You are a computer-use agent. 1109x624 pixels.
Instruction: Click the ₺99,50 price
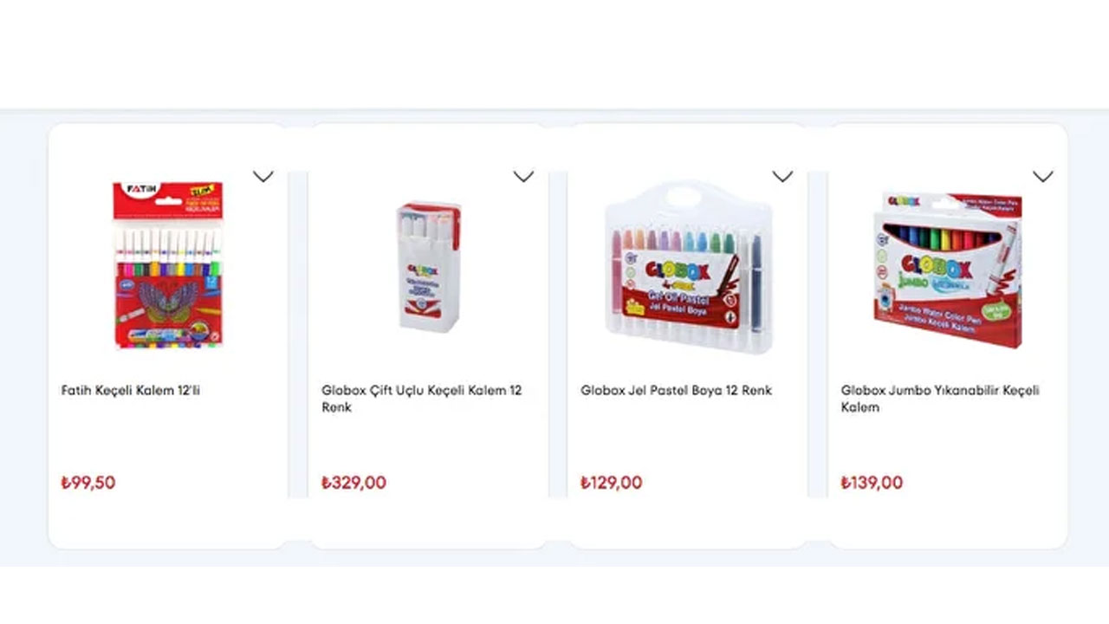(88, 483)
